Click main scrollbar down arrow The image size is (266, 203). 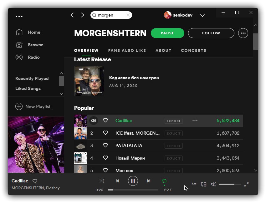pos(256,170)
